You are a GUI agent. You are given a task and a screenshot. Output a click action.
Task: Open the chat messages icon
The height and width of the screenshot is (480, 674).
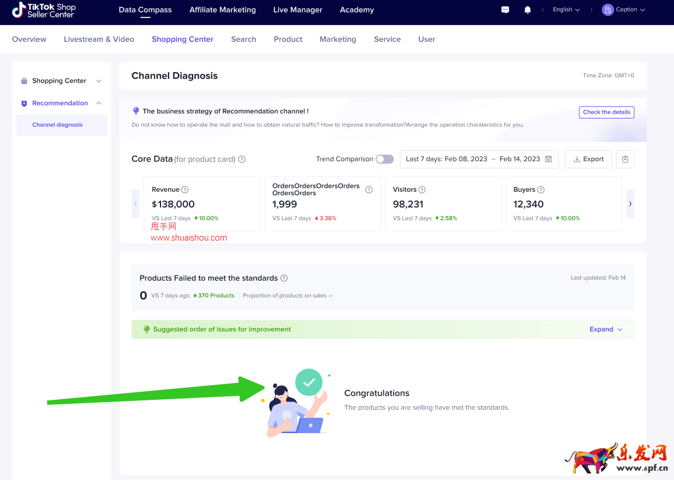tap(505, 10)
